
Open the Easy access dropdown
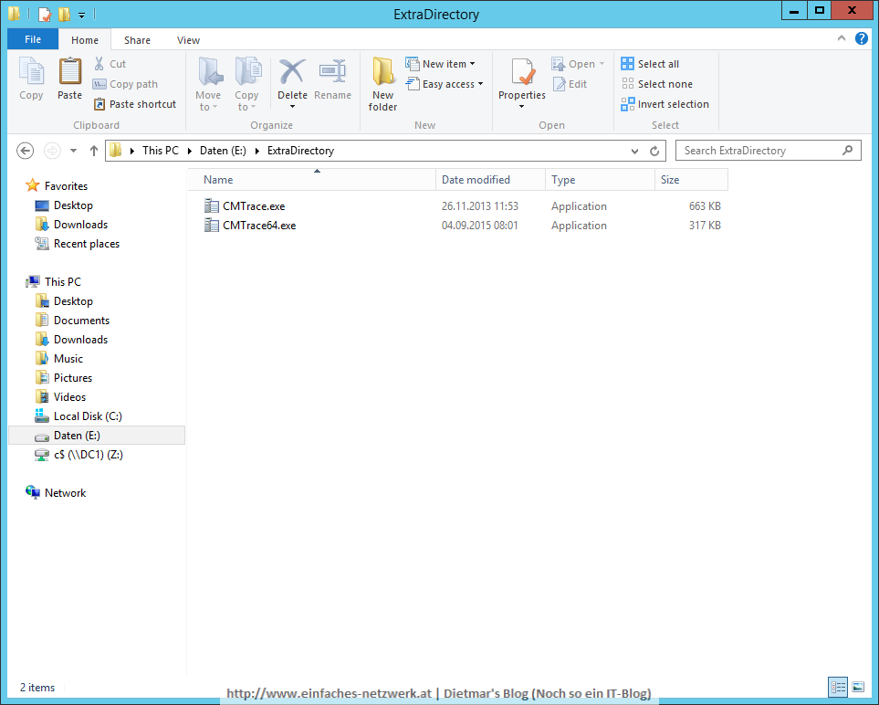tap(445, 84)
